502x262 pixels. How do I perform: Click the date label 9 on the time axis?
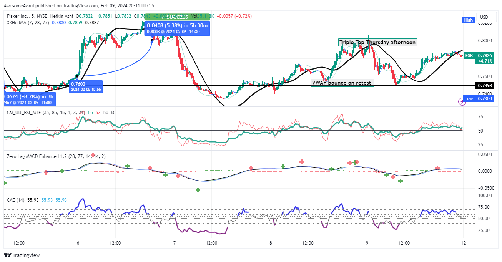(x=367, y=243)
